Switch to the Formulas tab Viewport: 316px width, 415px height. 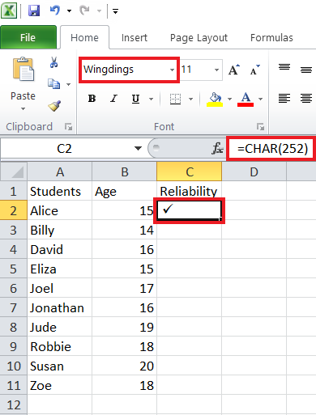pos(271,38)
